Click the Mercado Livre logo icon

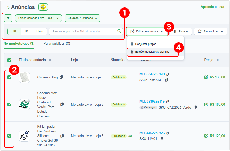pos(43,7)
